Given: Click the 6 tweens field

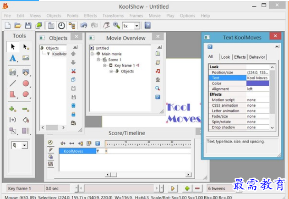Looking at the screenshot, I should (x=219, y=188).
